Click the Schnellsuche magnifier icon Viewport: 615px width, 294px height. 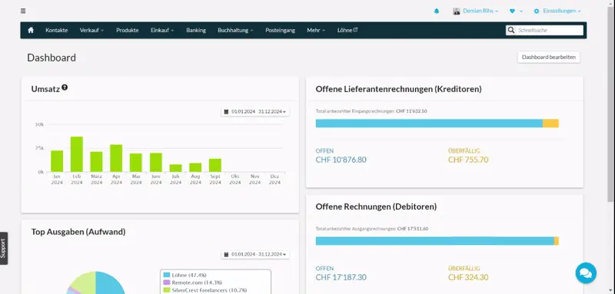[510, 30]
